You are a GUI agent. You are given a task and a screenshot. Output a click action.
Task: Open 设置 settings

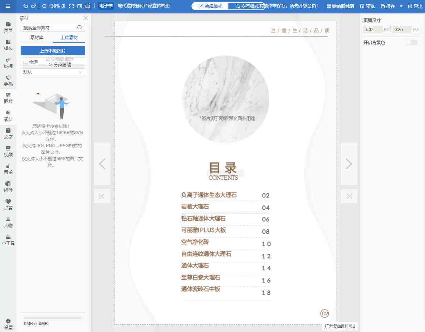point(8,324)
